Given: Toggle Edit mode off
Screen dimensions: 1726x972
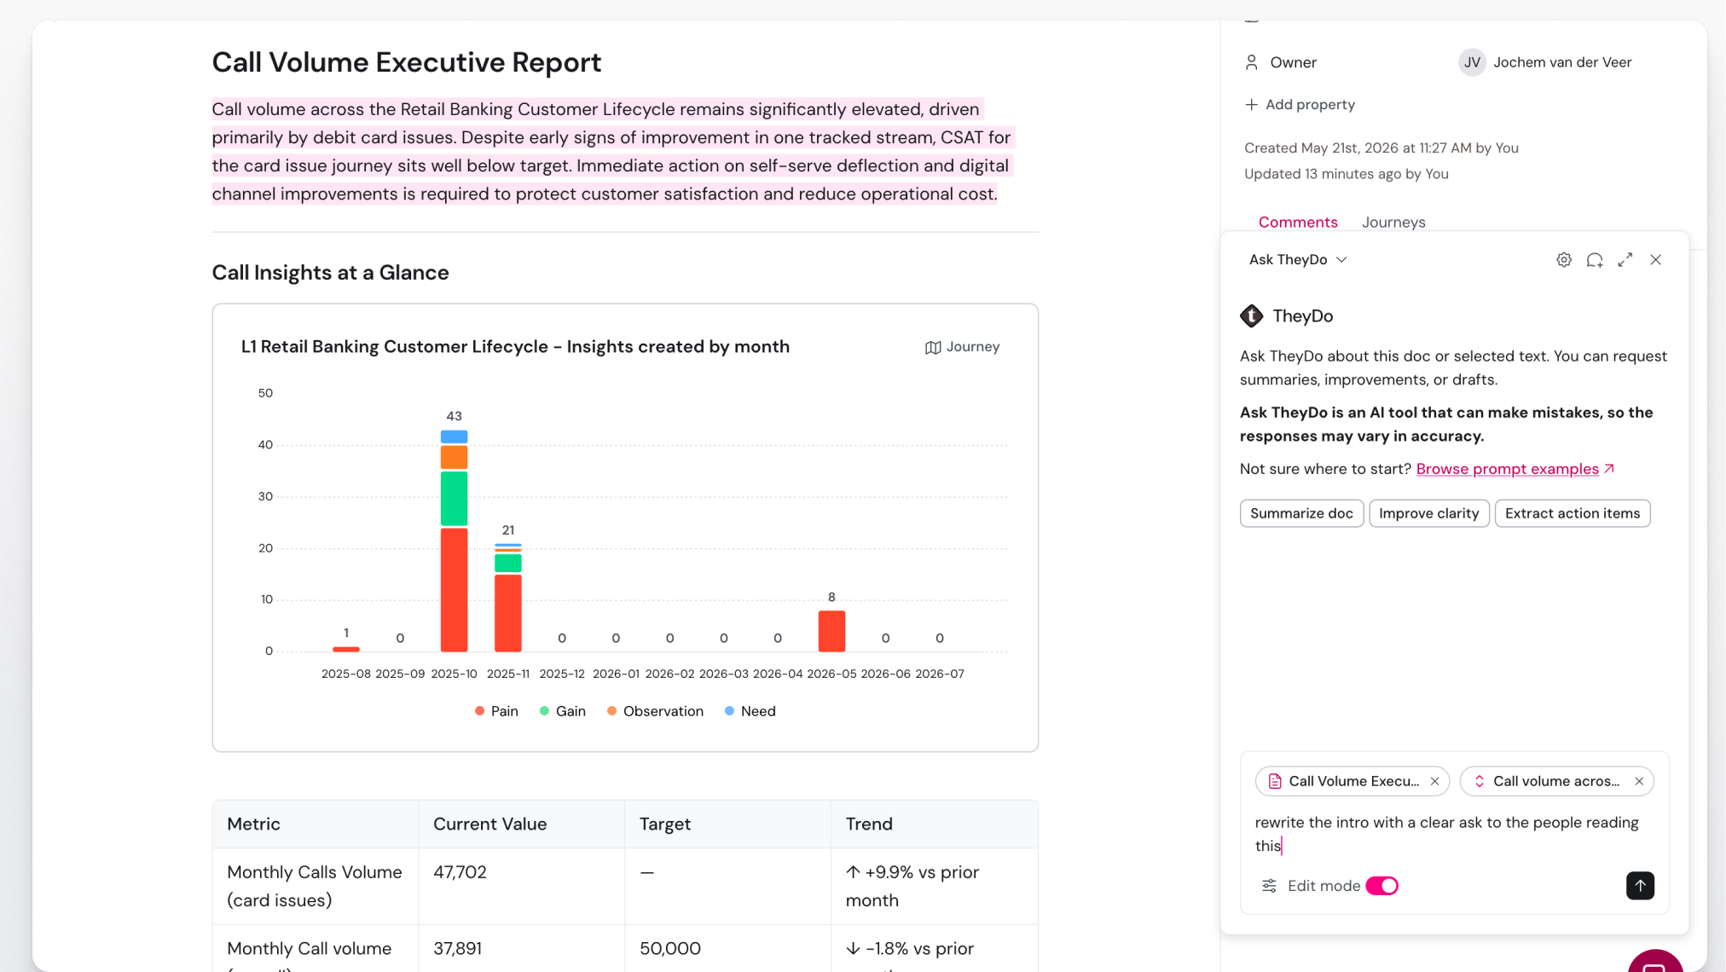Looking at the screenshot, I should [1381, 886].
